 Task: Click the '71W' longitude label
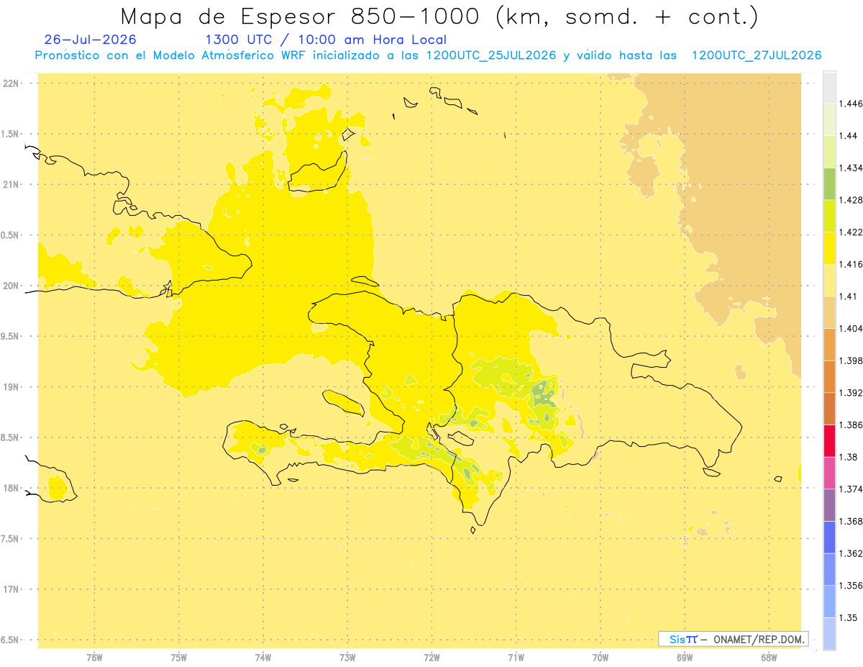(516, 658)
